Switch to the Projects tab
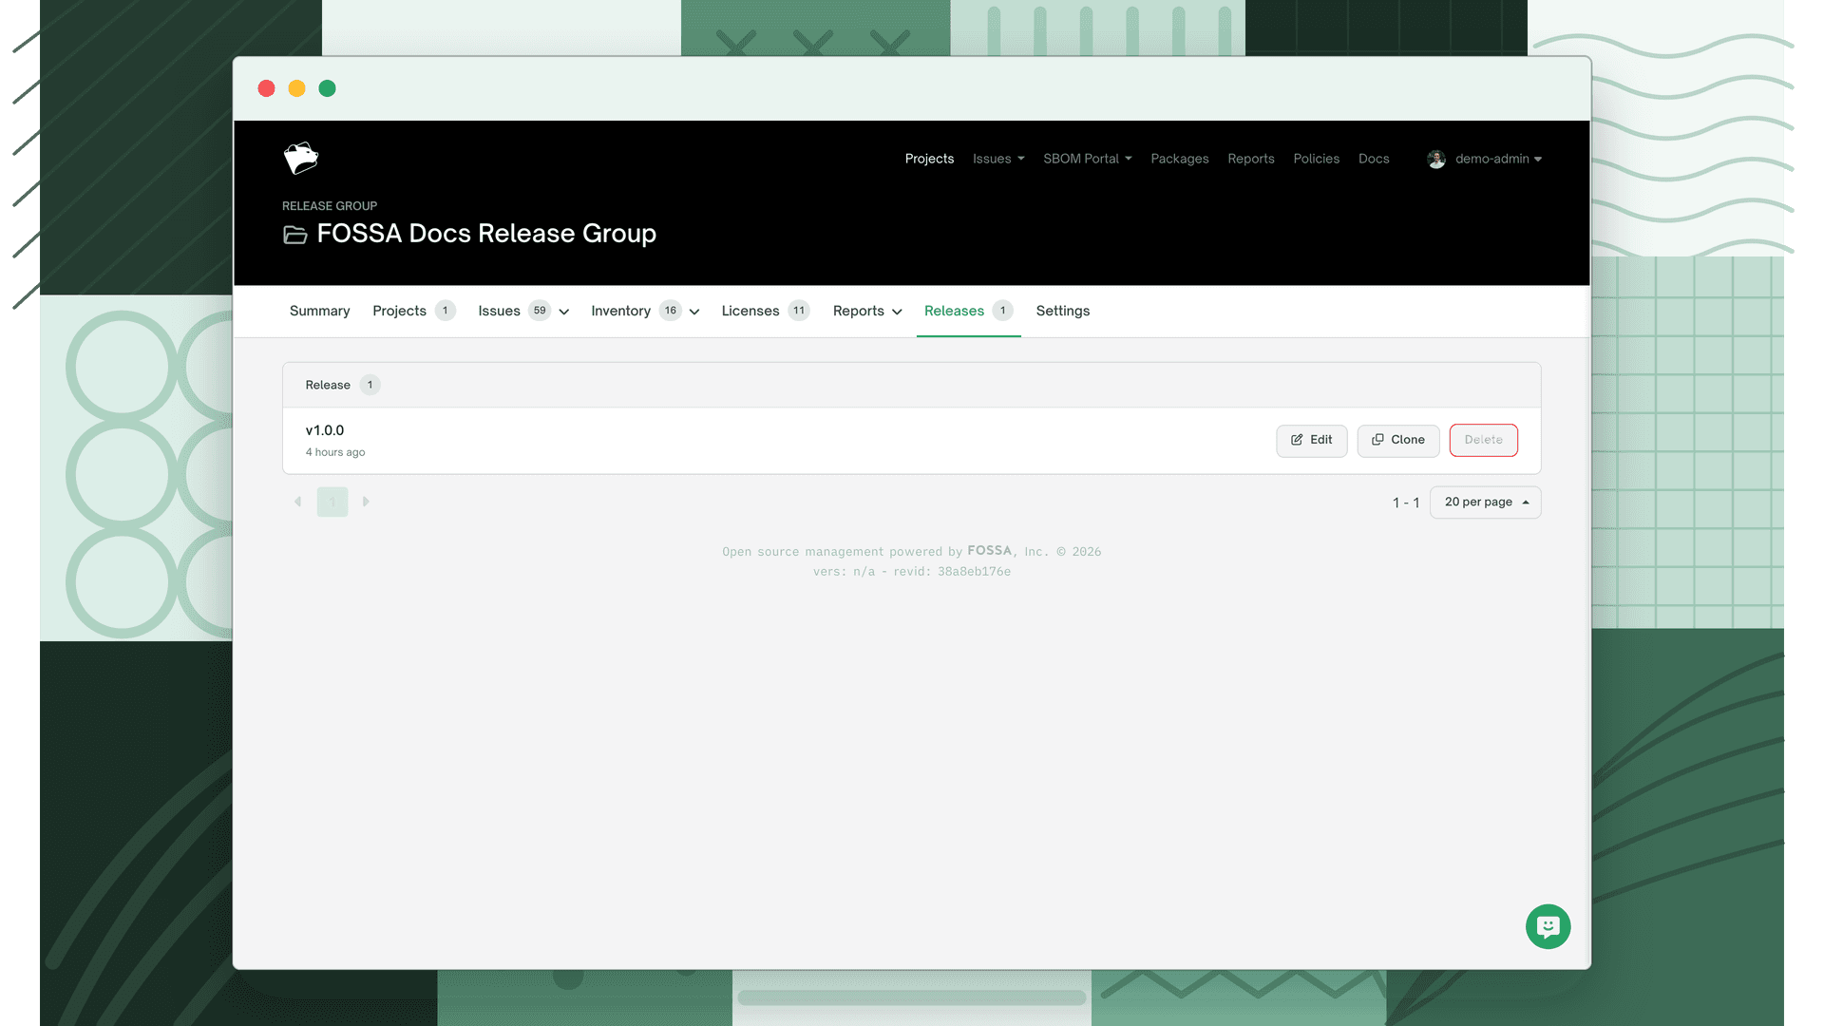The height and width of the screenshot is (1026, 1824). point(414,311)
